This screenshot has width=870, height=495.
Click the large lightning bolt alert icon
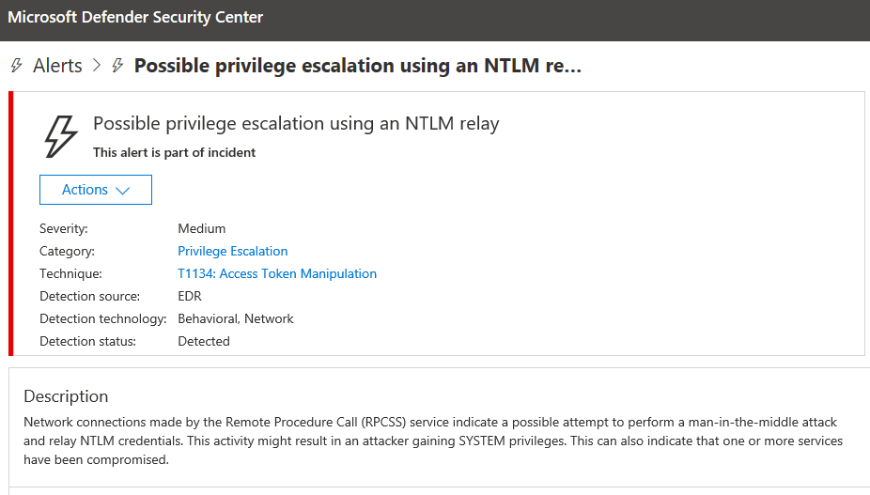tap(61, 136)
